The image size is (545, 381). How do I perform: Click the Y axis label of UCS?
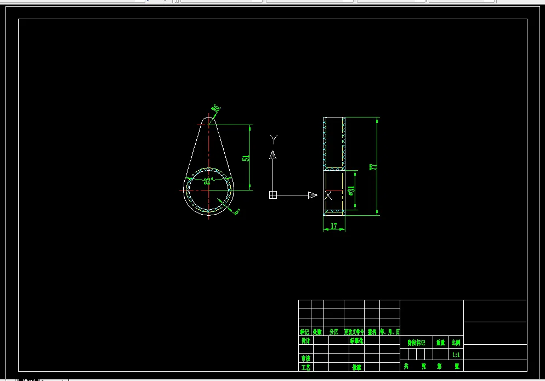coord(274,139)
